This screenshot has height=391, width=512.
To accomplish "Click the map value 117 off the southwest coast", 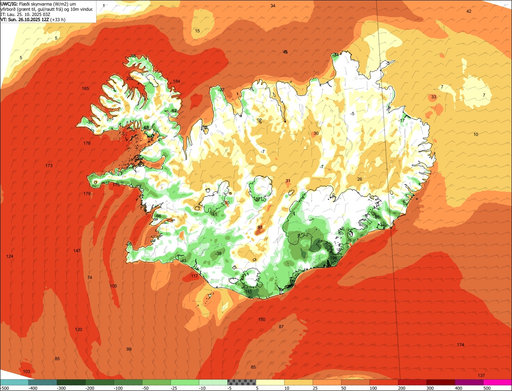I will pyautogui.click(x=194, y=276).
